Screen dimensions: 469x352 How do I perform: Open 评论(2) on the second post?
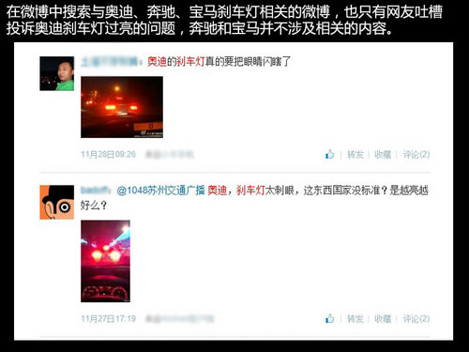(x=416, y=318)
